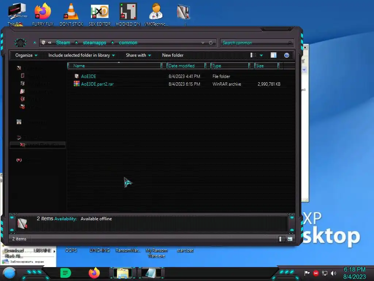Open address bar history dropdown chevron
Image resolution: width=374 pixels, height=281 pixels.
tap(203, 43)
